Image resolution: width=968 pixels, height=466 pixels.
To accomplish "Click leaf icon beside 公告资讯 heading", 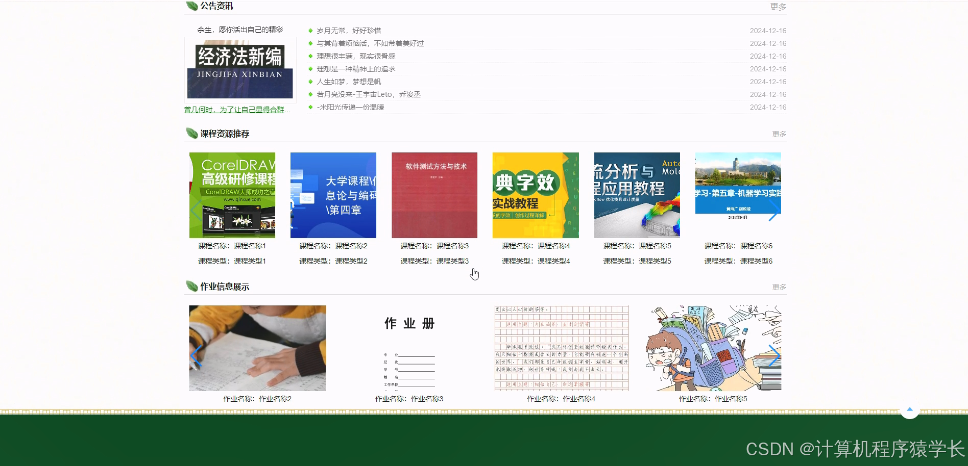I will pos(191,6).
